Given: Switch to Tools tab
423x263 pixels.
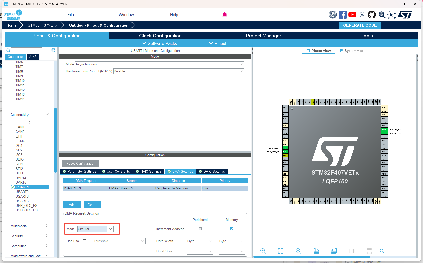Looking at the screenshot, I should click(x=366, y=36).
